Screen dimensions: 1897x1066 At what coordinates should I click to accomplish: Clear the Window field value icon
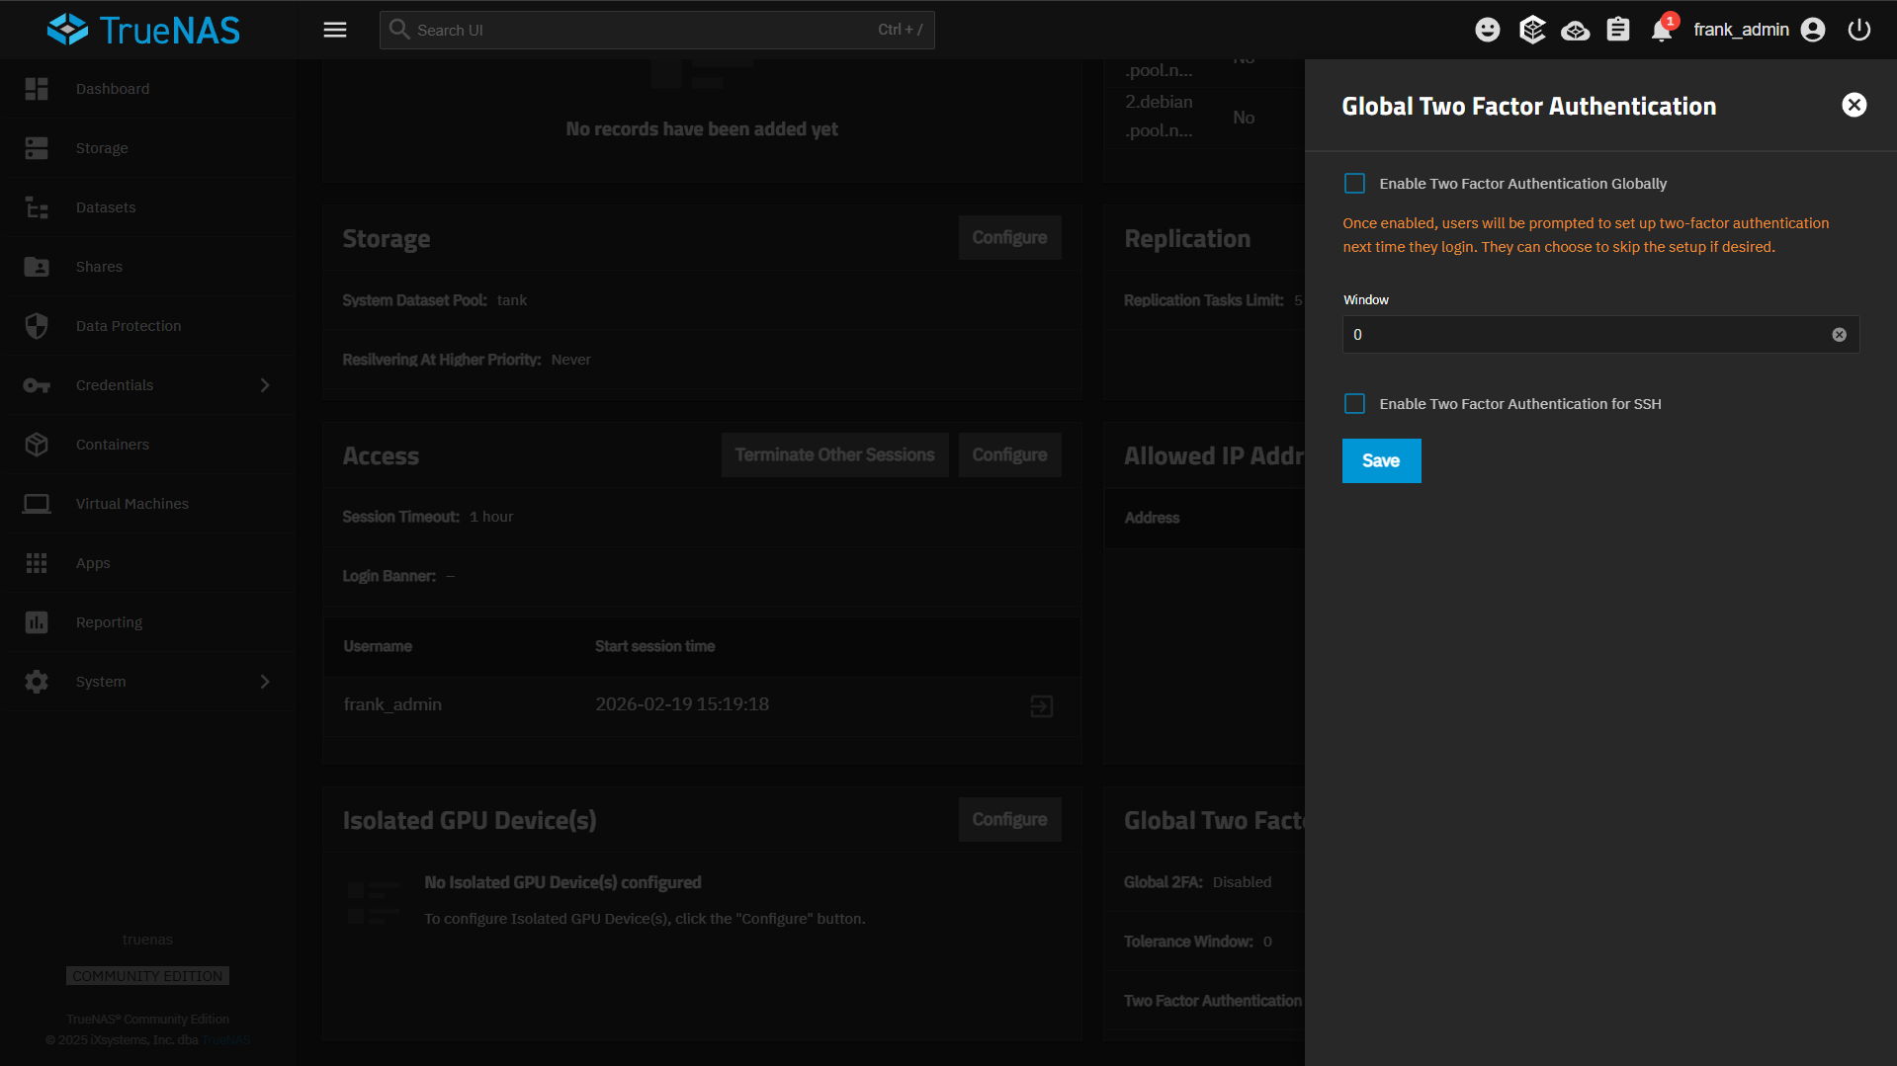click(1839, 335)
